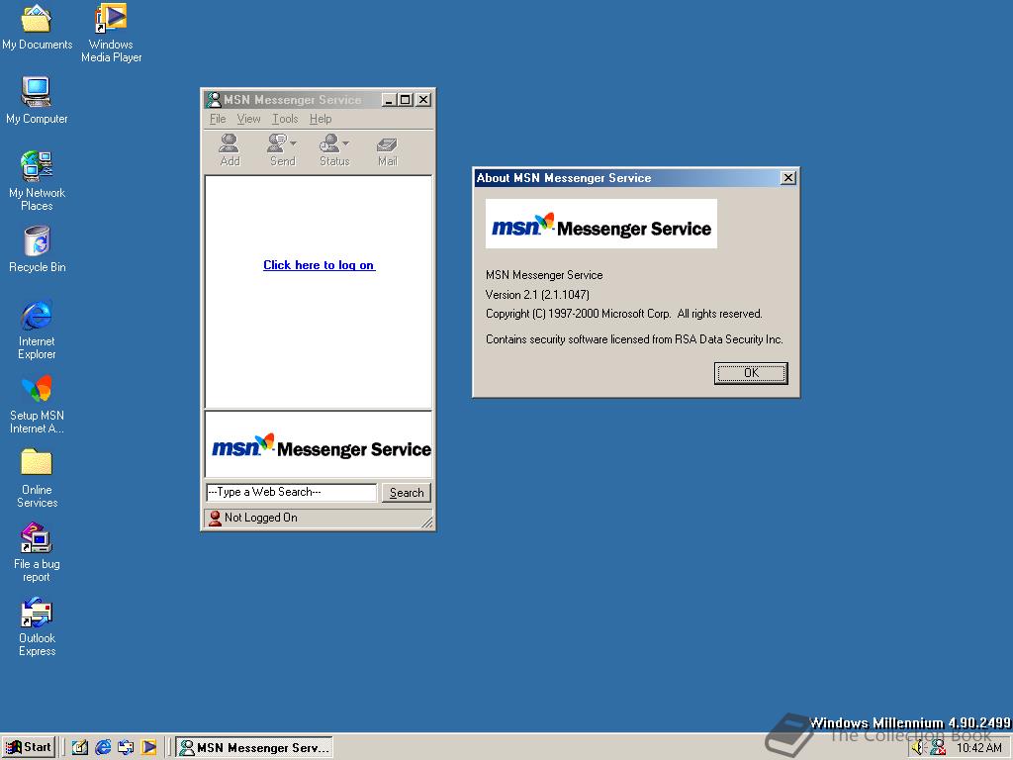This screenshot has height=760, width=1013.
Task: Click the MSN Messenger Service banner in main window
Action: [x=319, y=445]
